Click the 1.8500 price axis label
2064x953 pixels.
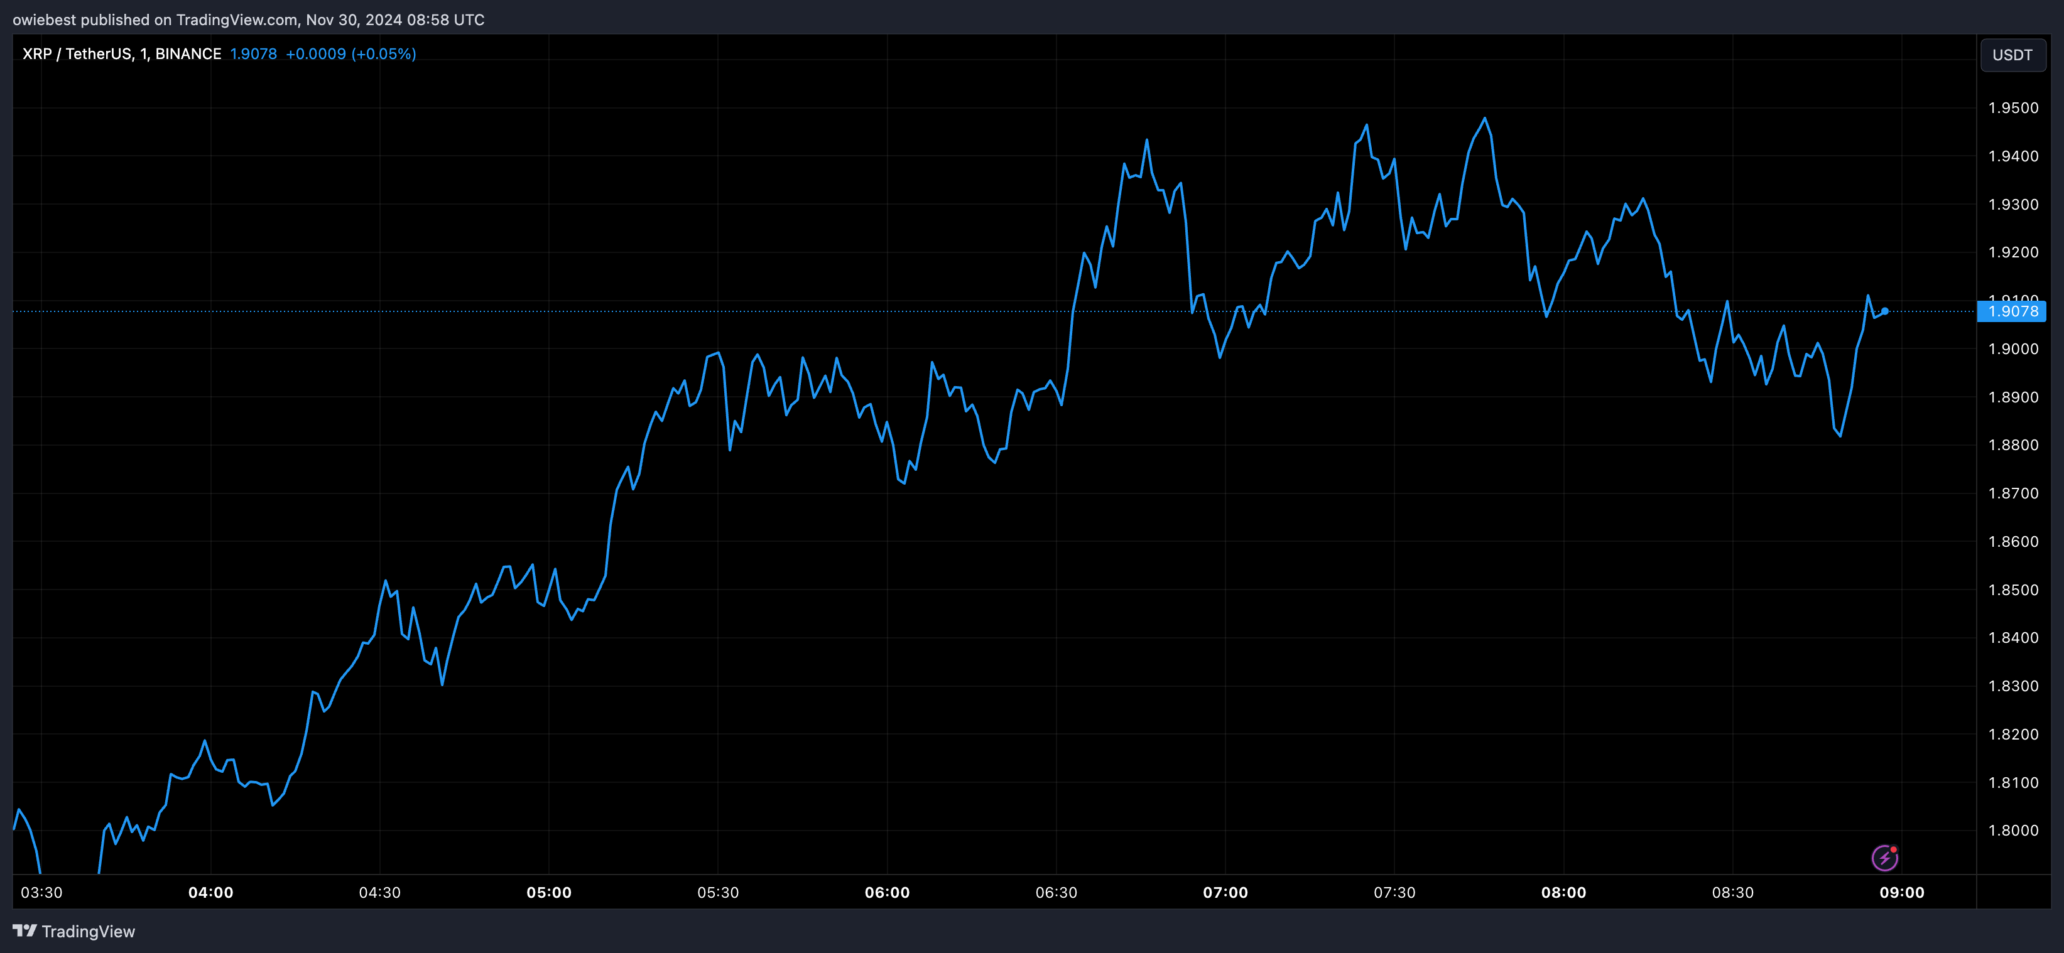coord(2014,590)
